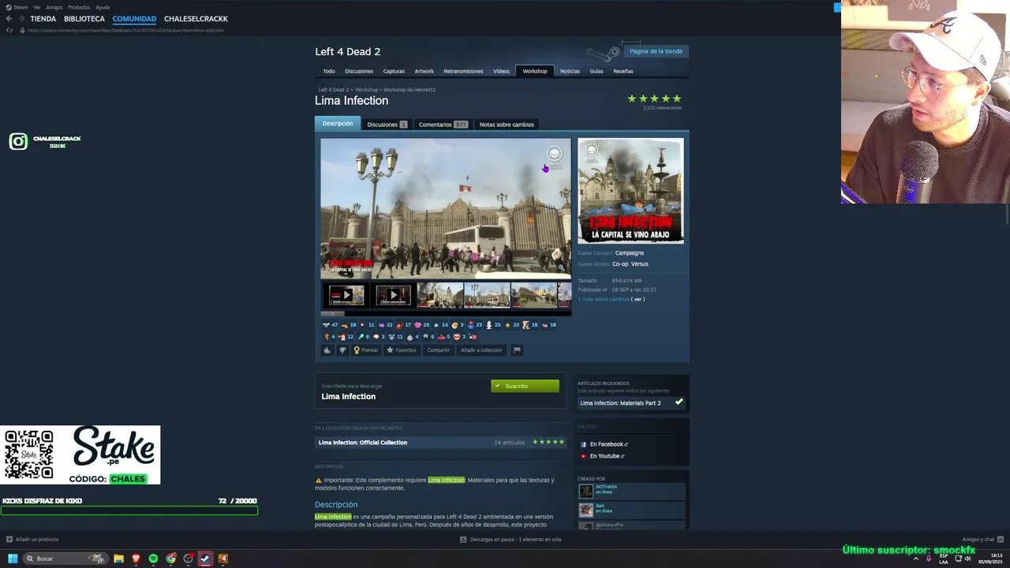Open the volume tray icon
Image resolution: width=1010 pixels, height=568 pixels.
point(967,559)
